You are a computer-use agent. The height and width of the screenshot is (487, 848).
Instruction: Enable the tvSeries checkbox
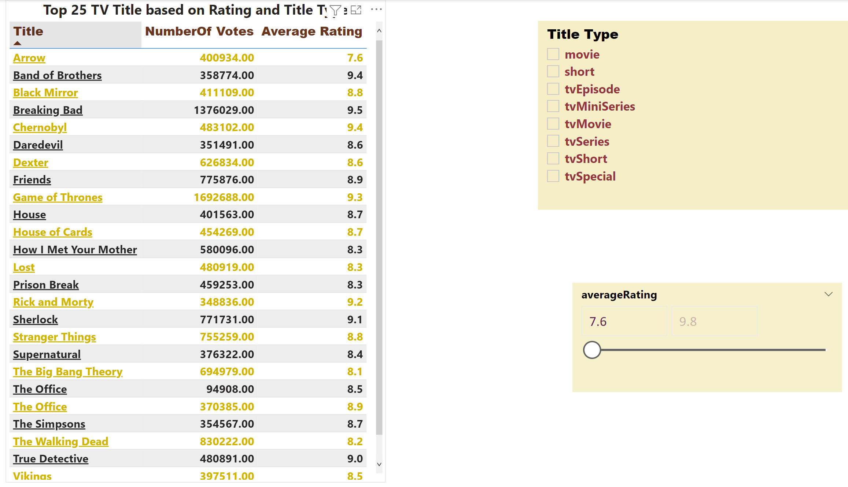[553, 141]
